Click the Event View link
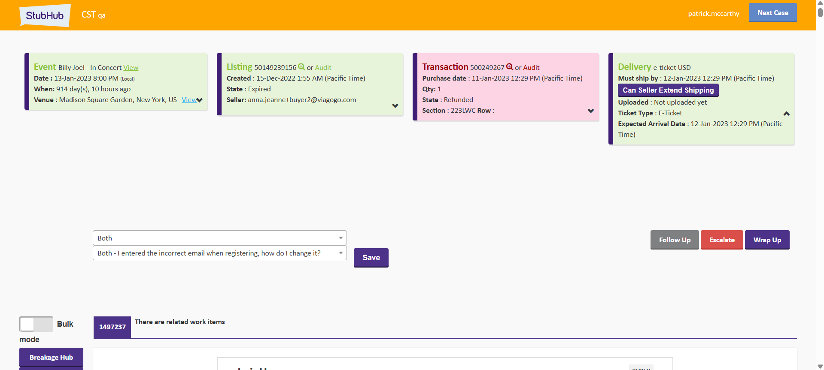The image size is (824, 370). point(131,68)
